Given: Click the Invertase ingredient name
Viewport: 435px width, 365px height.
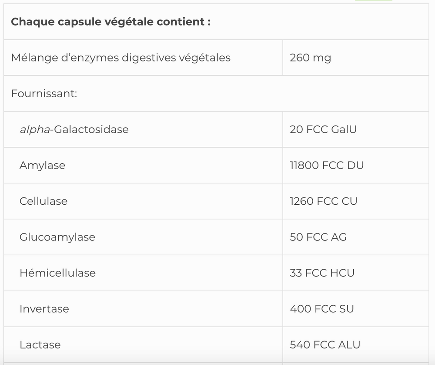Looking at the screenshot, I should (44, 309).
